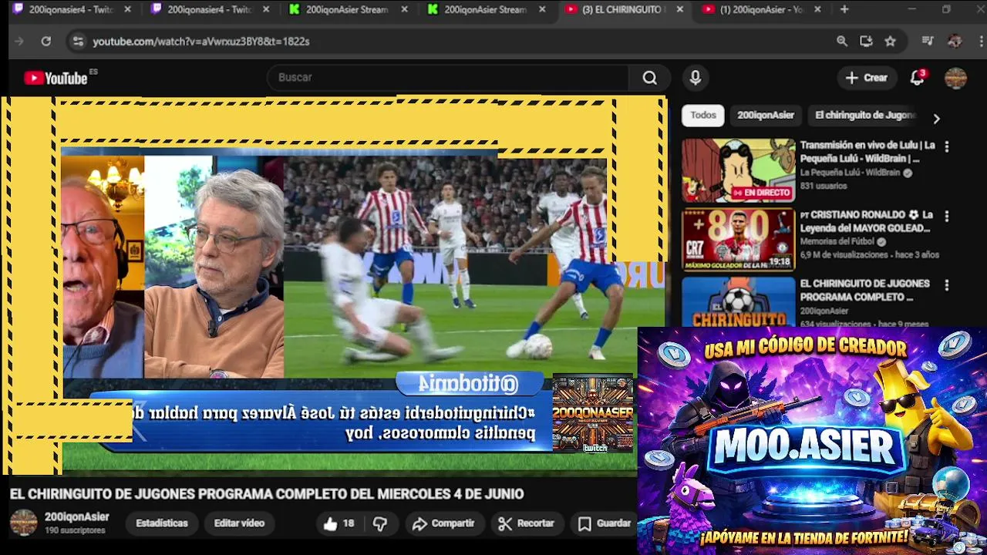This screenshot has height=555, width=987.
Task: Click the install app icon in address bar
Action: [866, 42]
